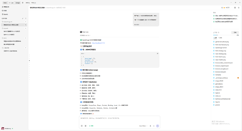Open the first task under S2LS
The image size is (242, 131).
point(12,41)
